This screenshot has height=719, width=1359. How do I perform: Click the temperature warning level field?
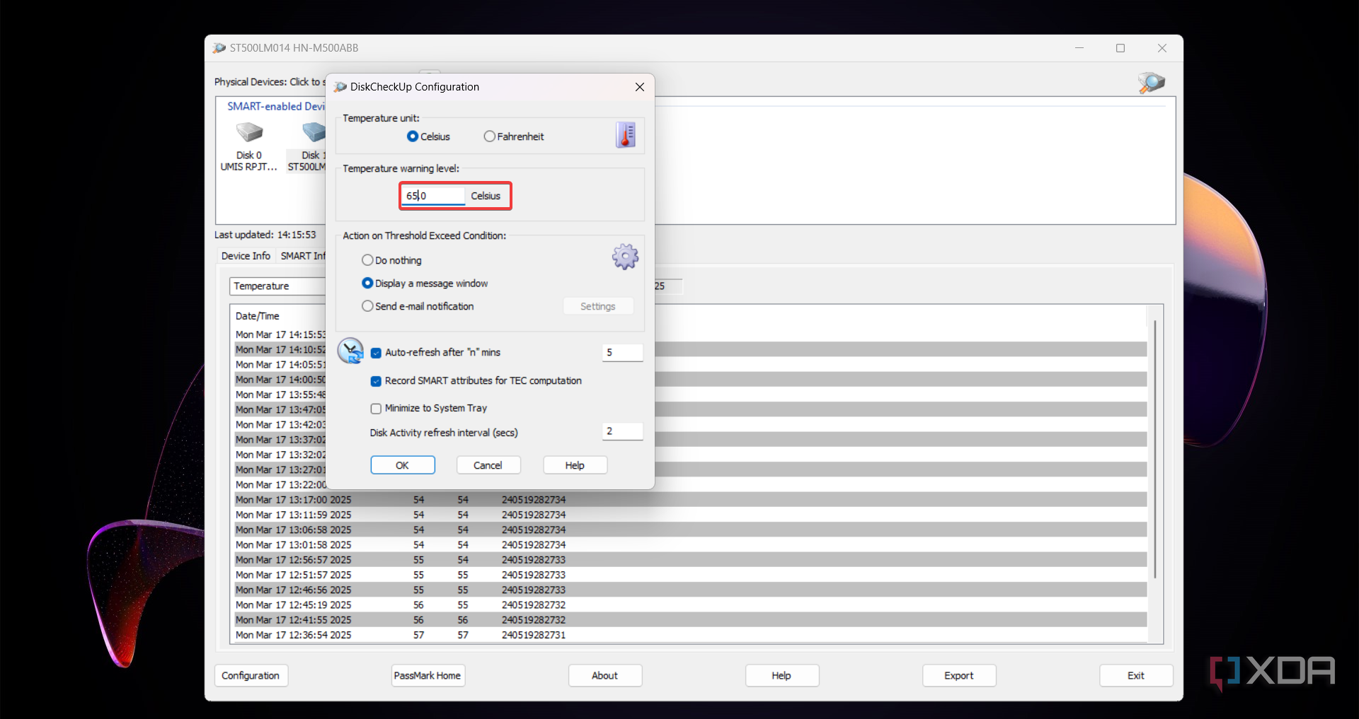point(433,196)
